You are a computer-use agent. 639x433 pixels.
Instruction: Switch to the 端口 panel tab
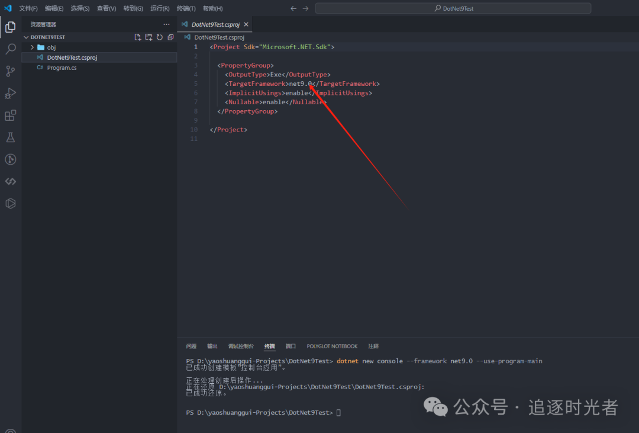291,346
